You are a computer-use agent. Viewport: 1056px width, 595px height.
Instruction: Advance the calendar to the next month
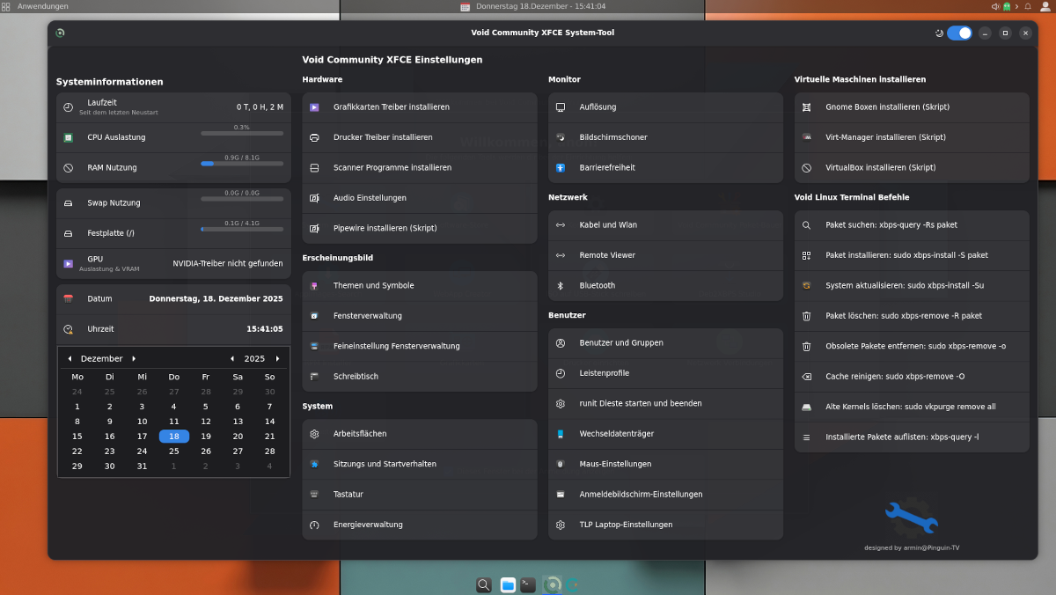134,359
